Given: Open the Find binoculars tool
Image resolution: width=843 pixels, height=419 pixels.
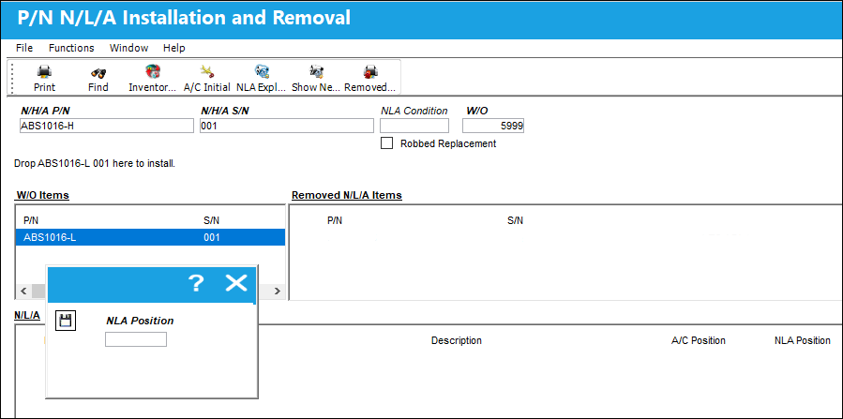Looking at the screenshot, I should (x=98, y=78).
